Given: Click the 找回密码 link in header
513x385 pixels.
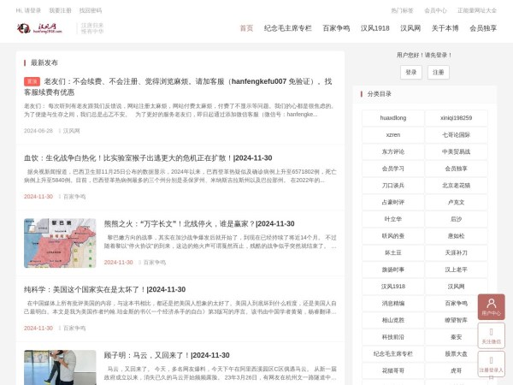Looking at the screenshot, I should (90, 10).
